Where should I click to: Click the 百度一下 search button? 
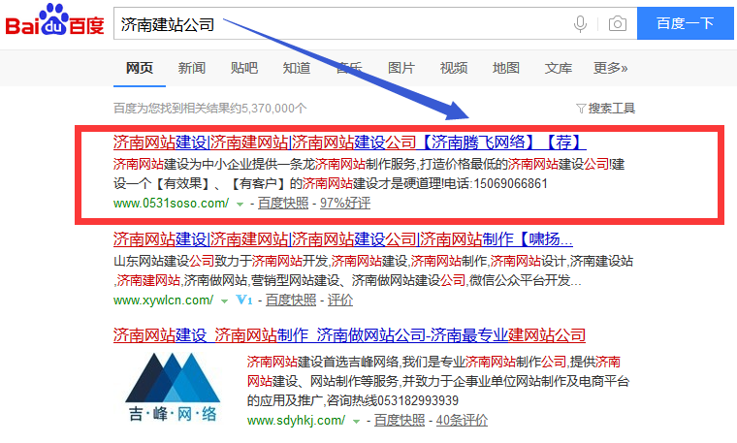click(686, 23)
